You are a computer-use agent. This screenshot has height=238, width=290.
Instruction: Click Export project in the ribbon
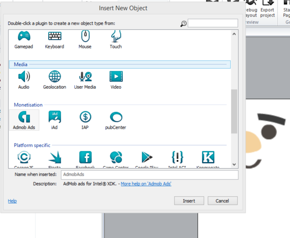click(267, 9)
